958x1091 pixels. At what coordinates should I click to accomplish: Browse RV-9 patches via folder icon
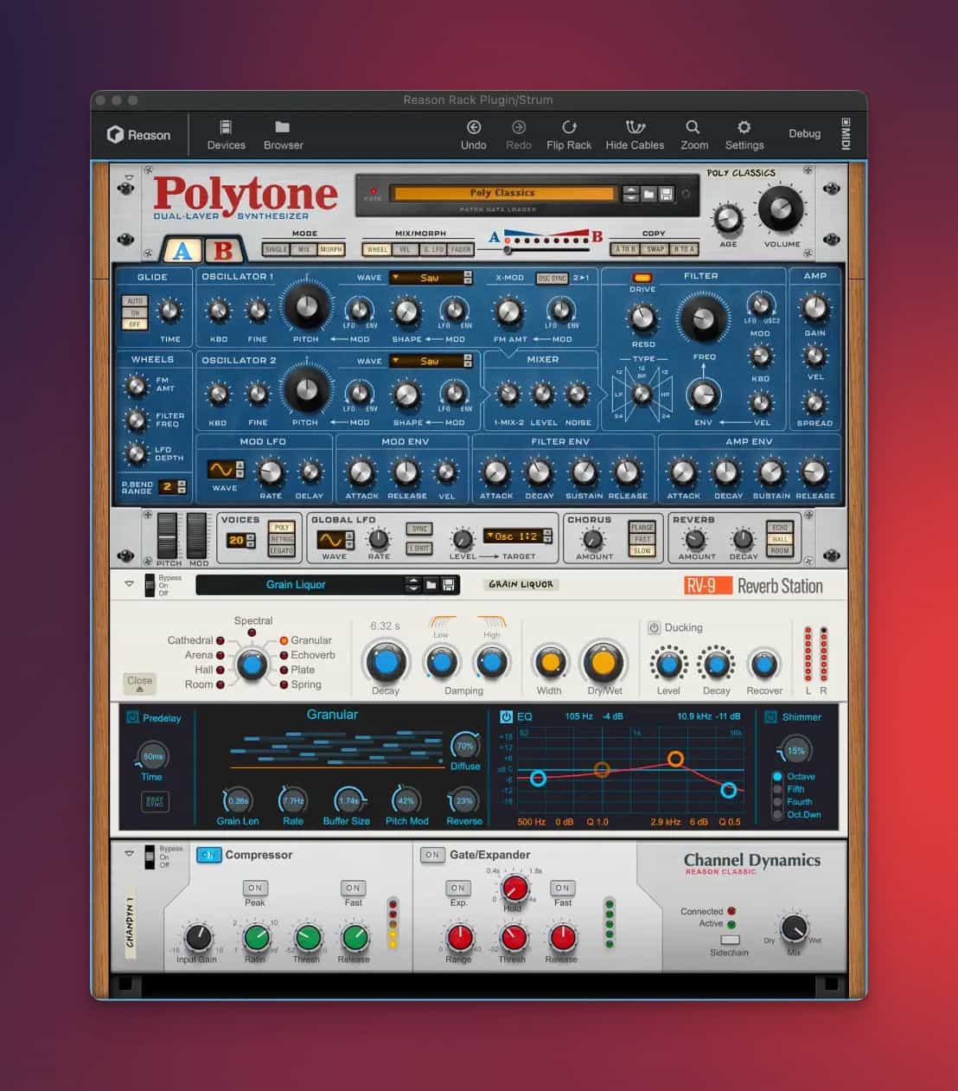pyautogui.click(x=431, y=585)
